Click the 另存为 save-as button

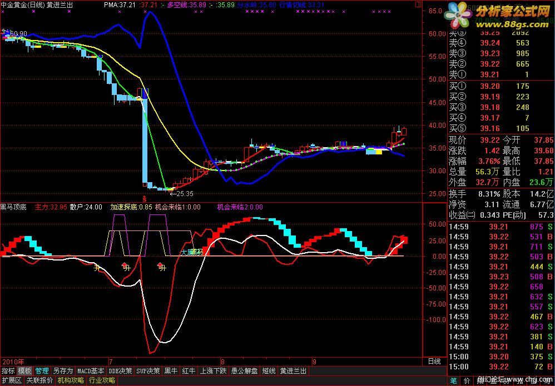[x=63, y=371]
